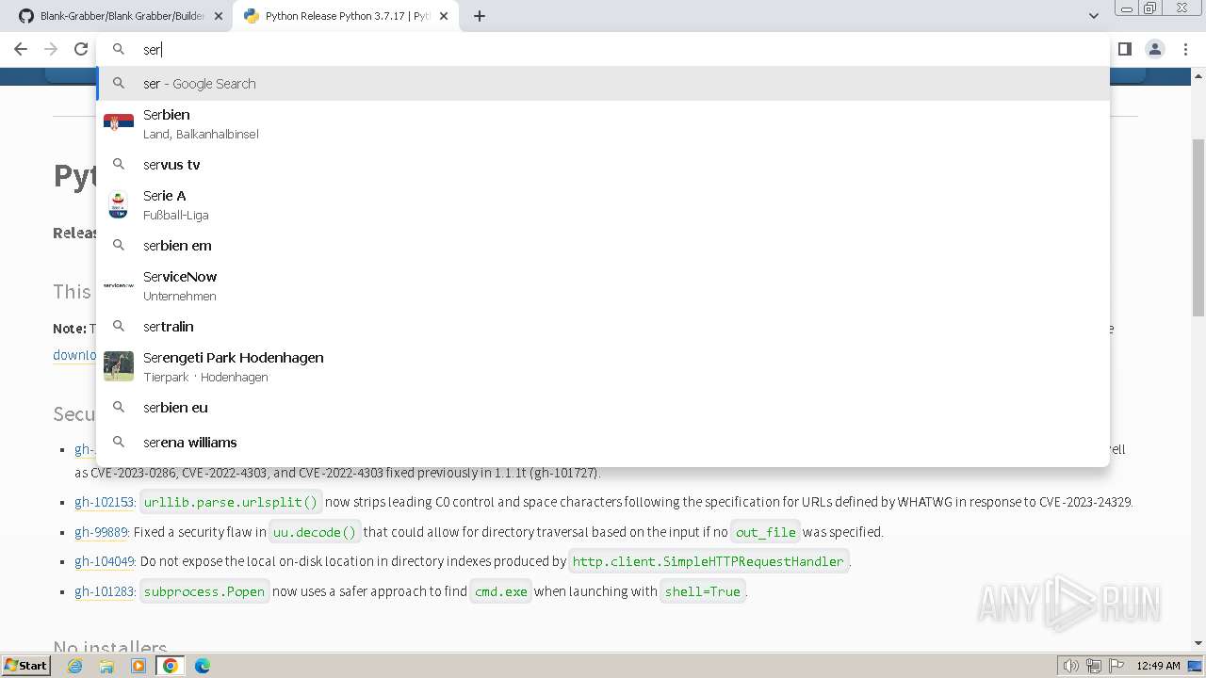Viewport: 1206px width, 678px height.
Task: Choose 'serbien em' suggestion
Action: tap(603, 246)
